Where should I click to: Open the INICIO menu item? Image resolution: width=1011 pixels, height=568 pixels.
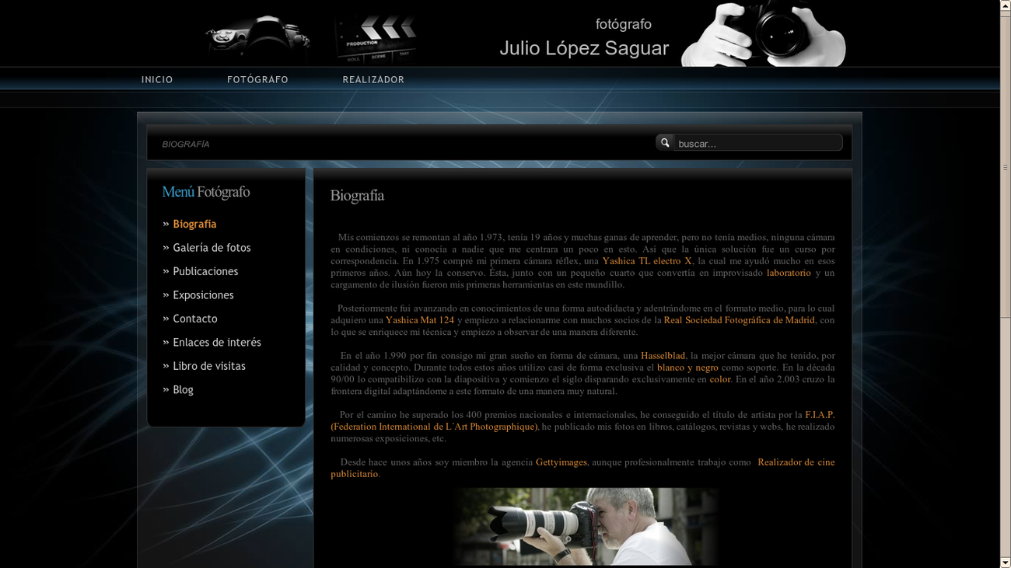tap(157, 79)
